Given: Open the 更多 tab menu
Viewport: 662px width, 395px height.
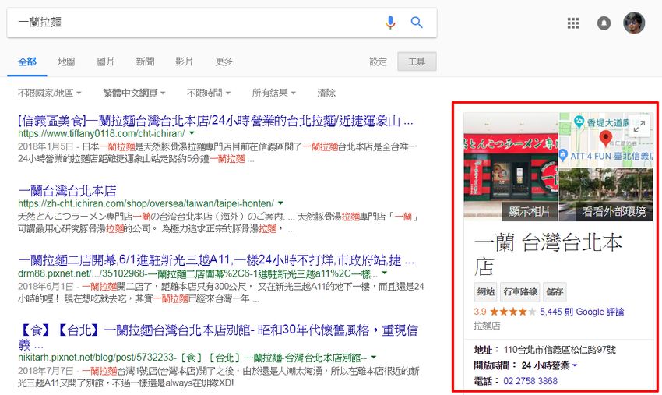Looking at the screenshot, I should [x=224, y=62].
